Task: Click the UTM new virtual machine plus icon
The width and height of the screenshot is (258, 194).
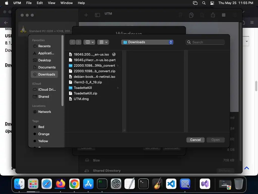Action: click(x=86, y=15)
